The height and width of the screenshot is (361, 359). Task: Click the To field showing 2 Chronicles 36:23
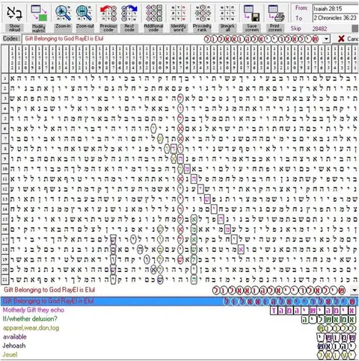336,18
